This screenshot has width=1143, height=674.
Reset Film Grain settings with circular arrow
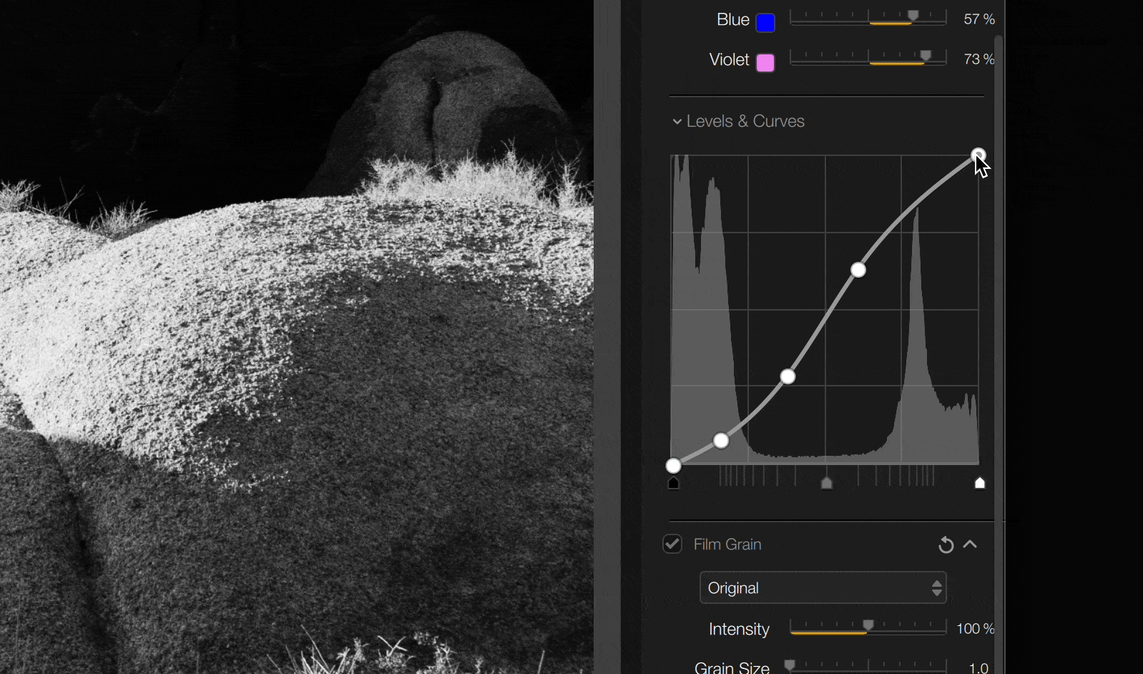pos(946,545)
